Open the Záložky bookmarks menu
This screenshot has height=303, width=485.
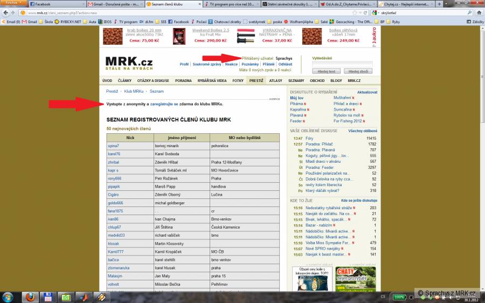pyautogui.click(x=475, y=22)
